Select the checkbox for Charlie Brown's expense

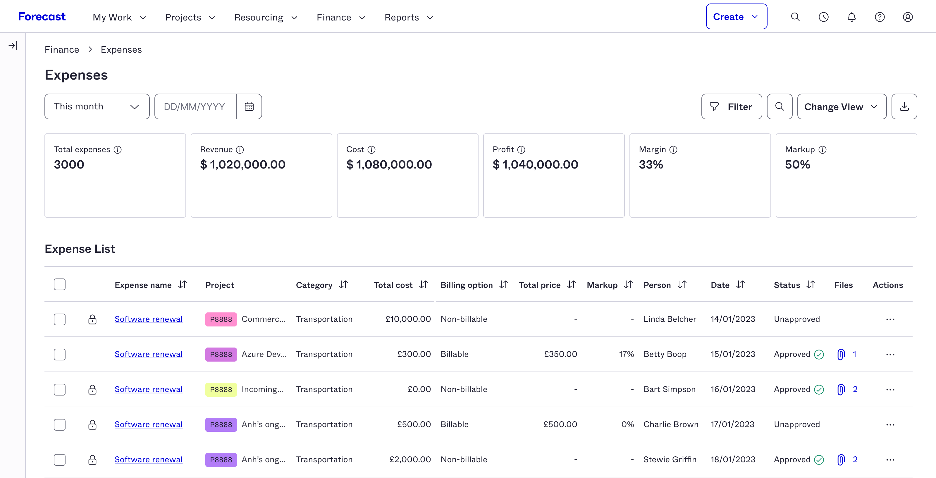[x=59, y=424]
